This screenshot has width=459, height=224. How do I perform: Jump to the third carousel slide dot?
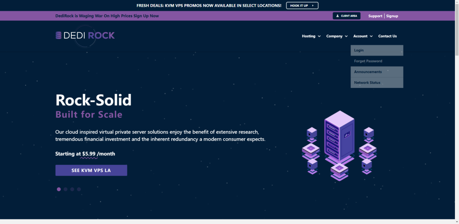pyautogui.click(x=72, y=189)
